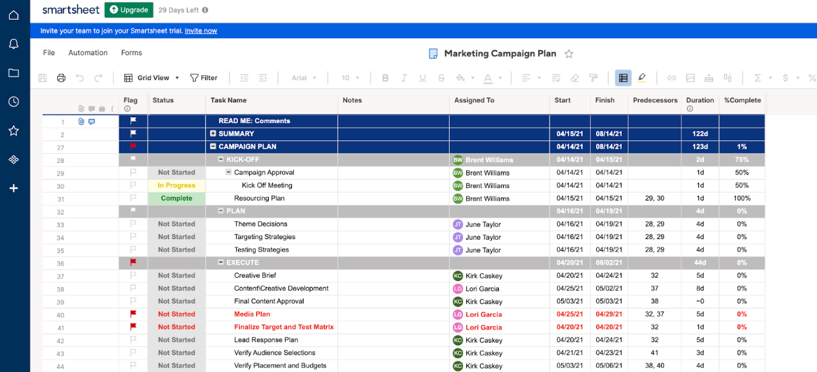This screenshot has width=817, height=372.
Task: Toggle flag on Campaign Approval row
Action: pyautogui.click(x=133, y=172)
